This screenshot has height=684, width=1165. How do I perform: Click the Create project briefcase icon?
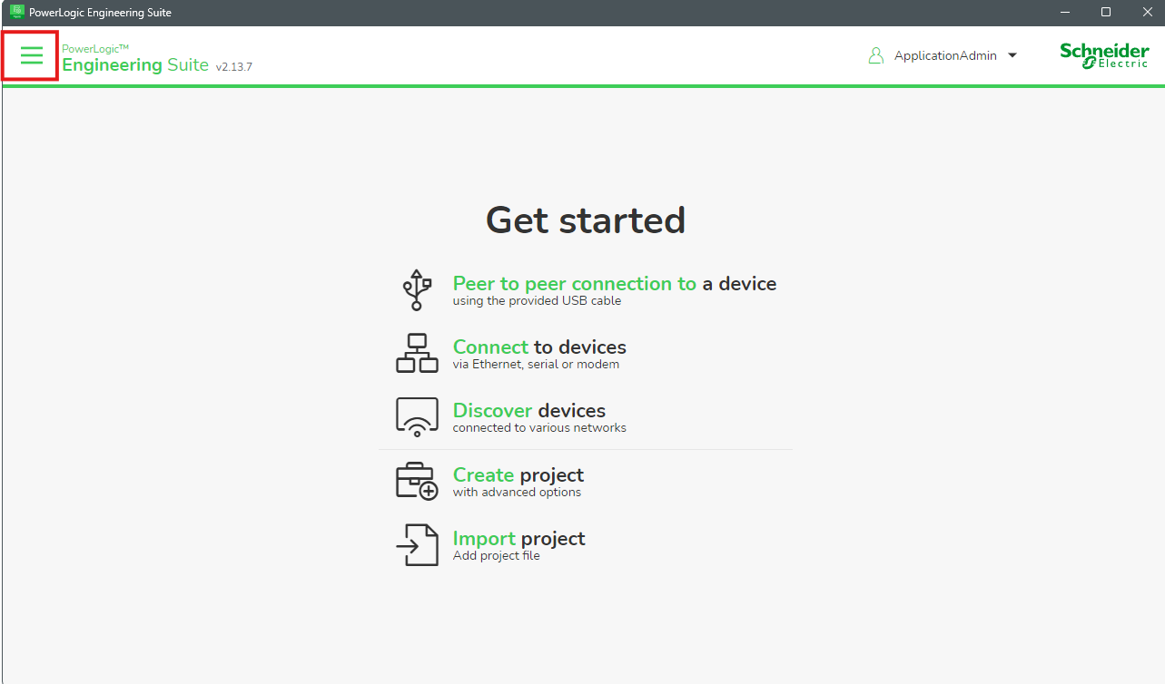[417, 481]
